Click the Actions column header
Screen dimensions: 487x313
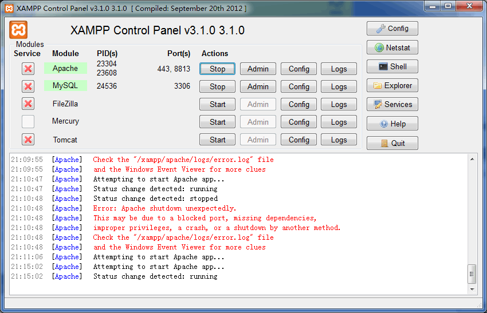pyautogui.click(x=215, y=53)
